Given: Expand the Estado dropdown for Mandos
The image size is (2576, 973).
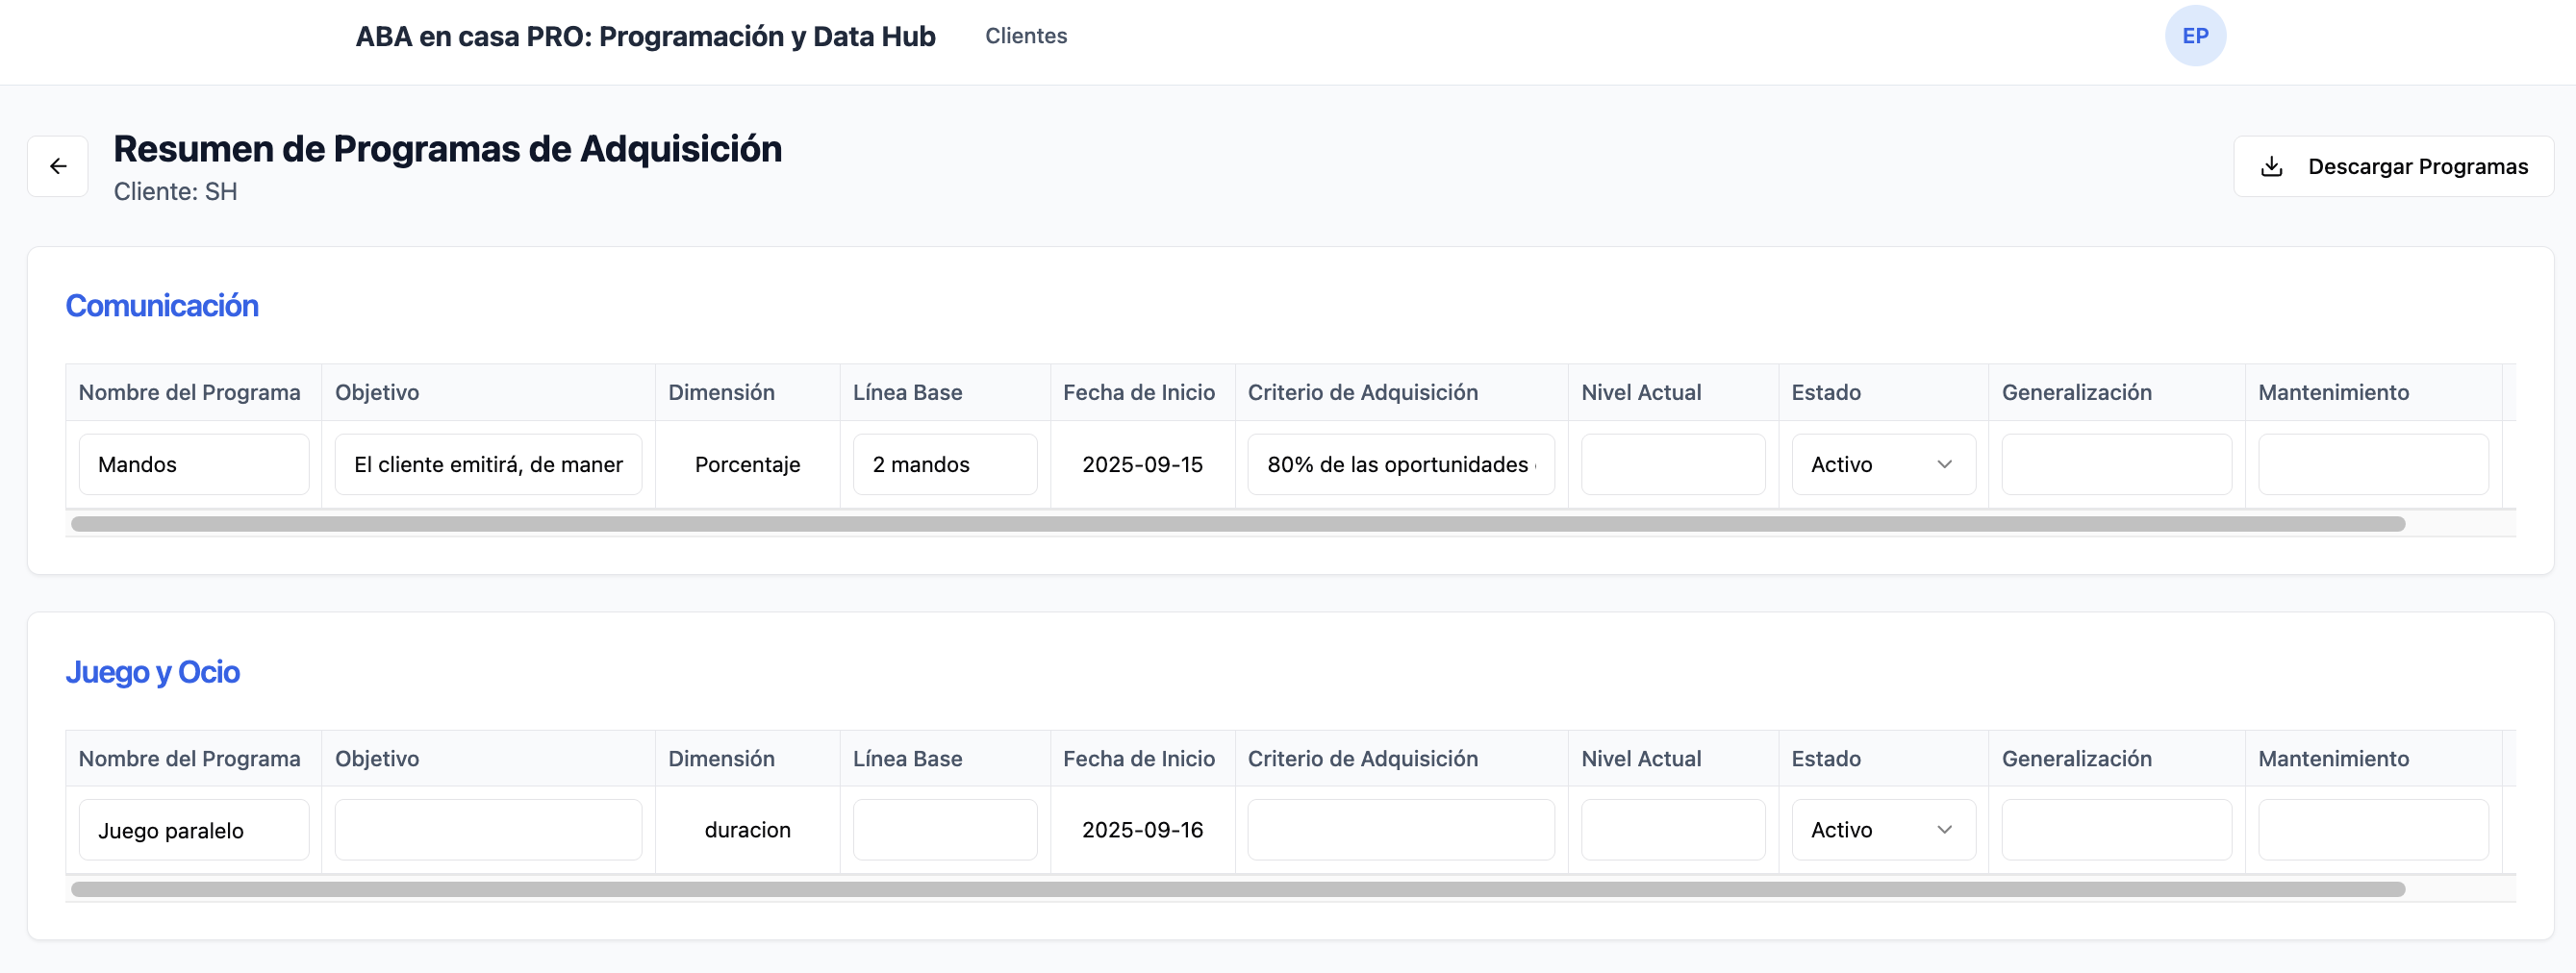Looking at the screenshot, I should pyautogui.click(x=1882, y=464).
